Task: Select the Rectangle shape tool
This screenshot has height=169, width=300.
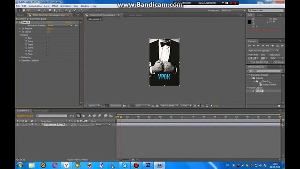Action: [50, 10]
